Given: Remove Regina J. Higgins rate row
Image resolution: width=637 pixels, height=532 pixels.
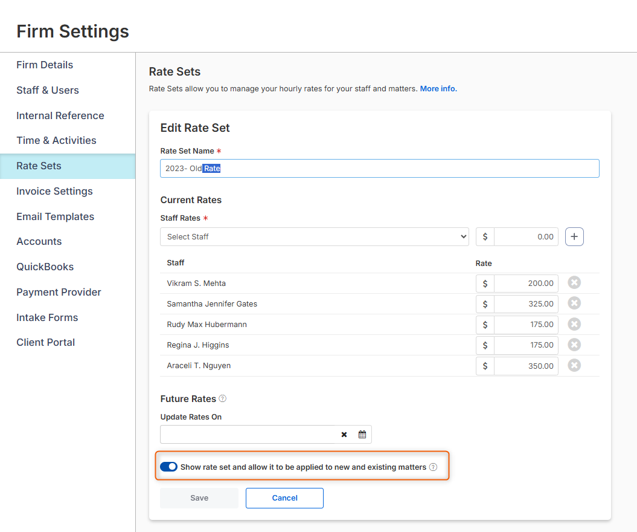Looking at the screenshot, I should tap(574, 345).
